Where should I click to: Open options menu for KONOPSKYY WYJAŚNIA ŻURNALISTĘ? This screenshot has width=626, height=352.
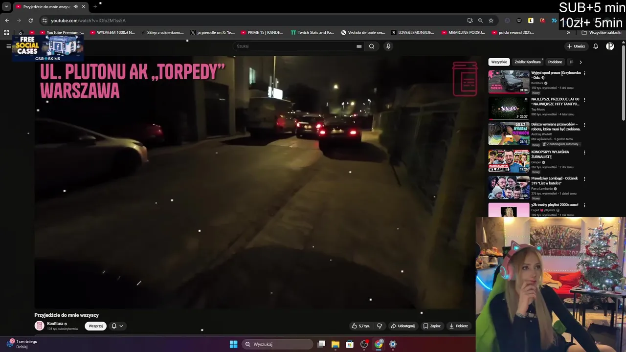584,152
